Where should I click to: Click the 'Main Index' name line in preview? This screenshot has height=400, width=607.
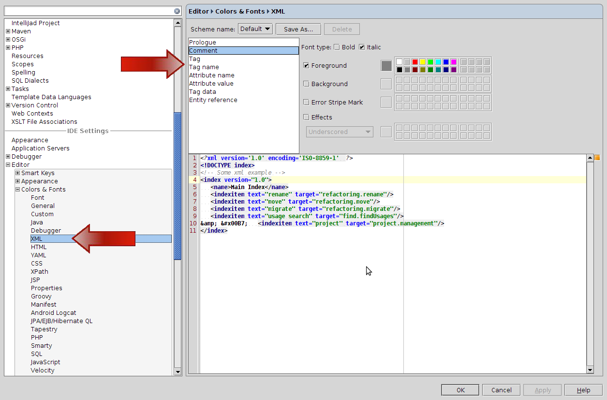pos(250,187)
